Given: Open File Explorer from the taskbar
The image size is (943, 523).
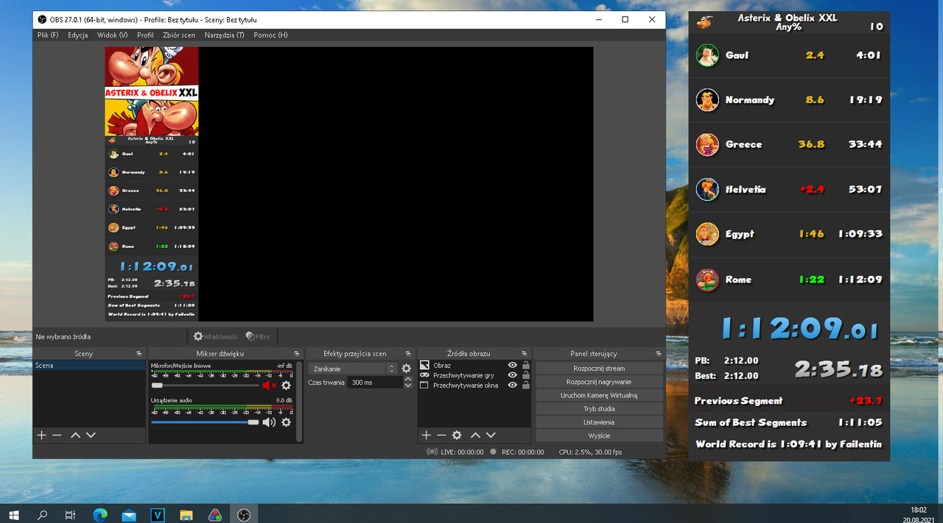Looking at the screenshot, I should [186, 514].
